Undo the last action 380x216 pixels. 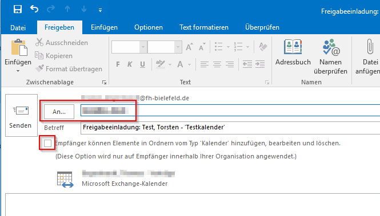(x=34, y=9)
